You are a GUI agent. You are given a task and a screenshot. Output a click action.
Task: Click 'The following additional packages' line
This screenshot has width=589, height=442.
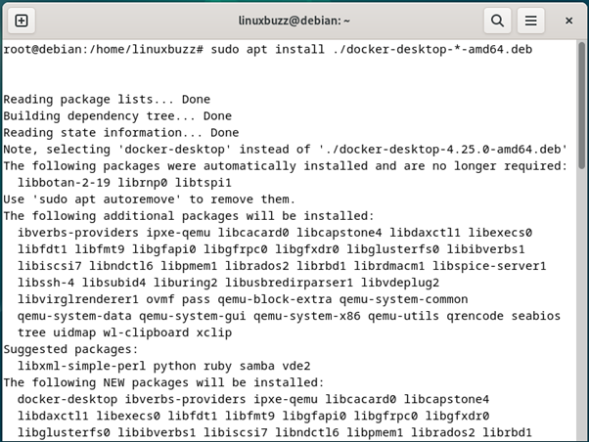(x=189, y=216)
